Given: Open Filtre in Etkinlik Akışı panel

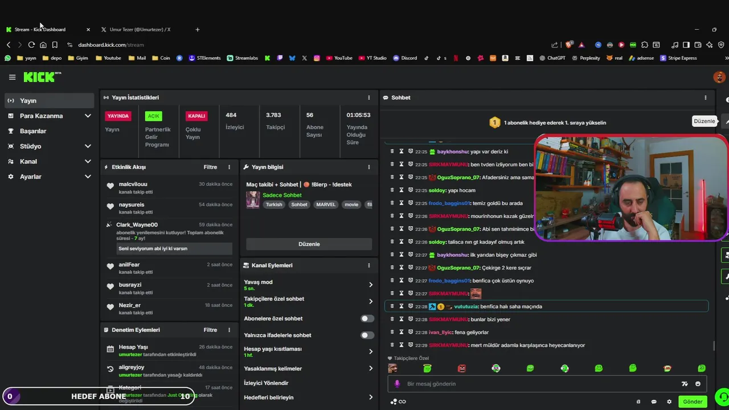Looking at the screenshot, I should (210, 167).
